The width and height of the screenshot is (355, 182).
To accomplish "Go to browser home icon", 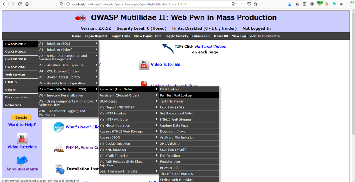I will point(27,4).
